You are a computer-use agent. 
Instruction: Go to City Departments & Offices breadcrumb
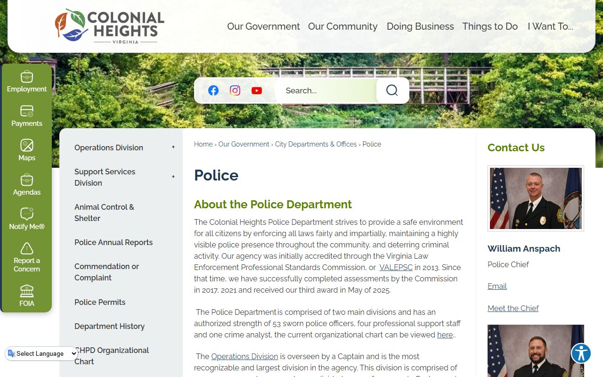(x=316, y=144)
